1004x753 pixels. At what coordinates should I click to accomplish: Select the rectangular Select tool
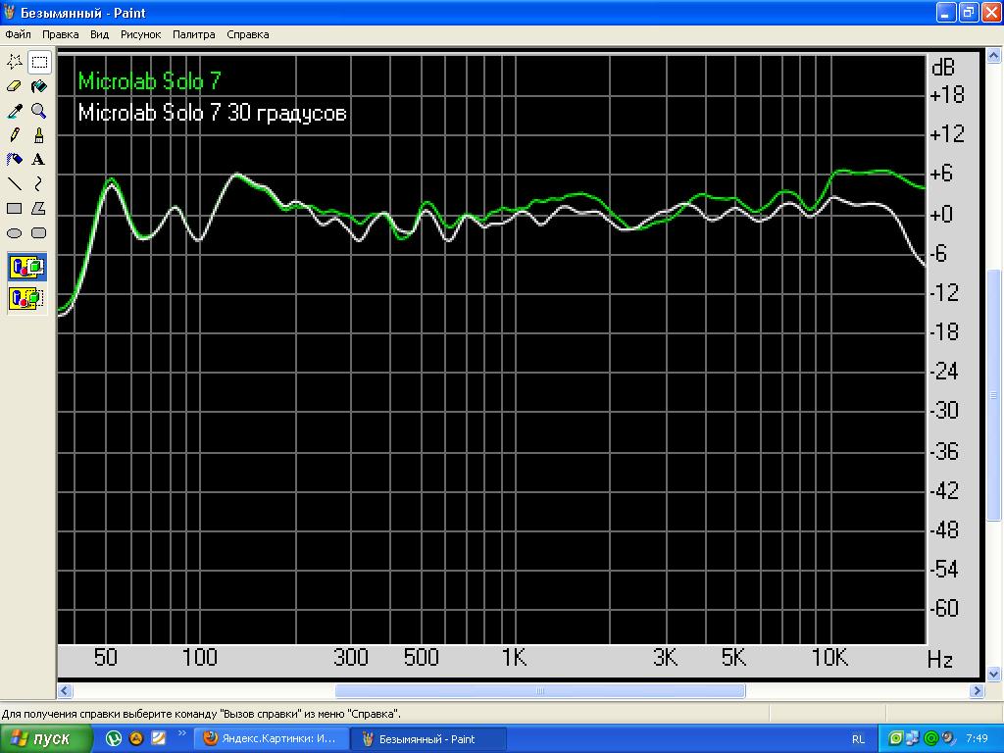click(x=39, y=62)
